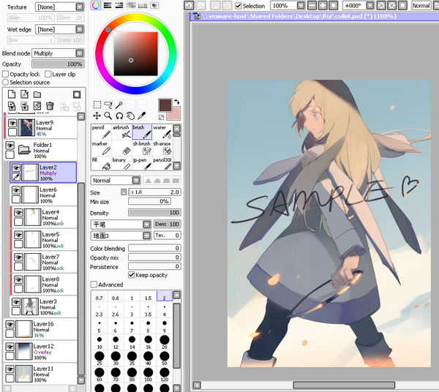Screen dimensions: 439x392
Task: Create a new linework layer
Action: click(24, 94)
